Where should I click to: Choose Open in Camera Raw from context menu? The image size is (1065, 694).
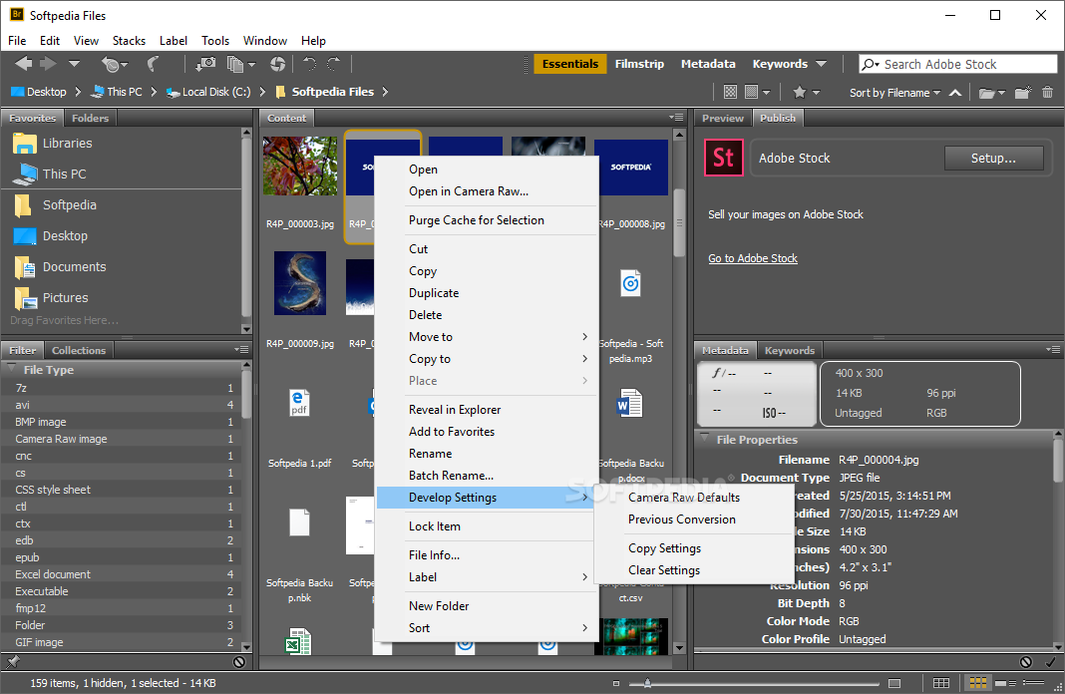click(x=469, y=191)
